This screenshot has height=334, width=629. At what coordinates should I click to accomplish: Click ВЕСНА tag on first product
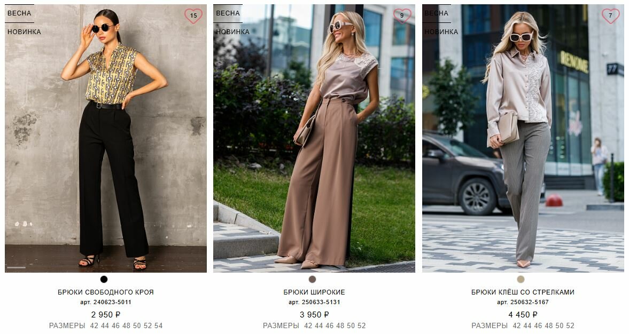(19, 13)
